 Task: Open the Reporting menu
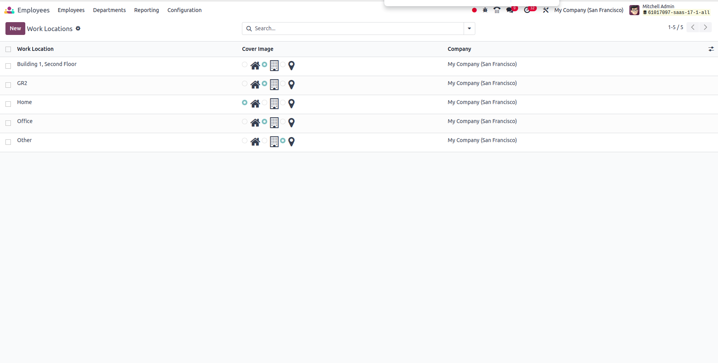tap(146, 10)
